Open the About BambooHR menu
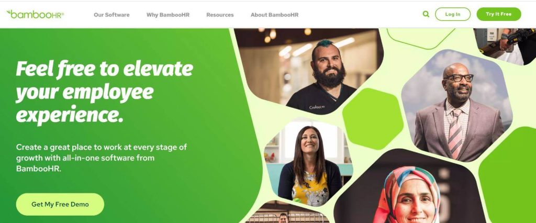 [x=274, y=15]
